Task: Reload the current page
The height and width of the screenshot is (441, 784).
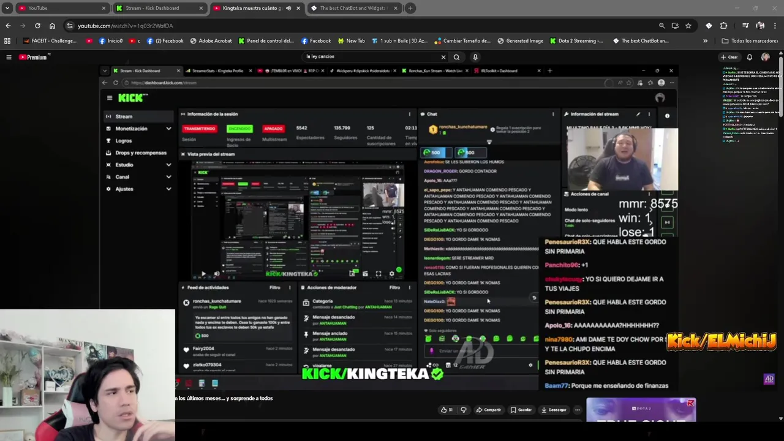Action: 37,26
